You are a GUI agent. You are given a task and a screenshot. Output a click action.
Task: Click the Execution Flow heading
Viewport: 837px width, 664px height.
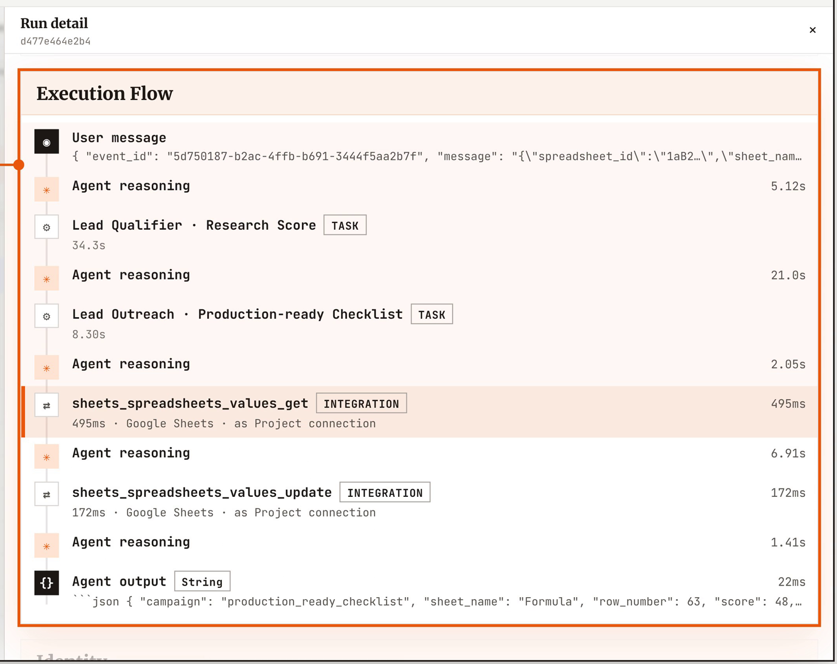[x=105, y=94]
